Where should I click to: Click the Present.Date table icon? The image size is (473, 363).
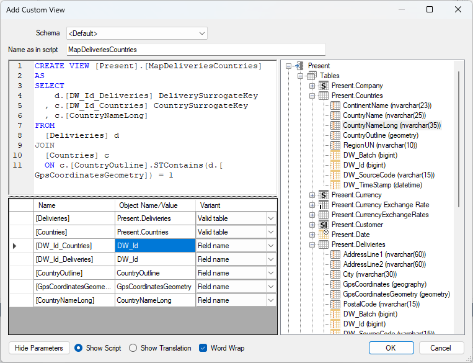pyautogui.click(x=324, y=235)
